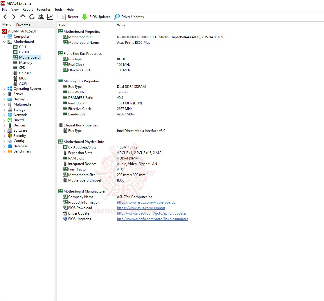The image size is (324, 301).
Task: Click the BIOS Updates toolbar button label
Action: pos(100,17)
